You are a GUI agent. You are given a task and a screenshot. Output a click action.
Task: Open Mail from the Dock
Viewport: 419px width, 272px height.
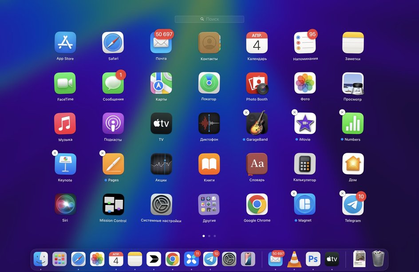pos(276,259)
